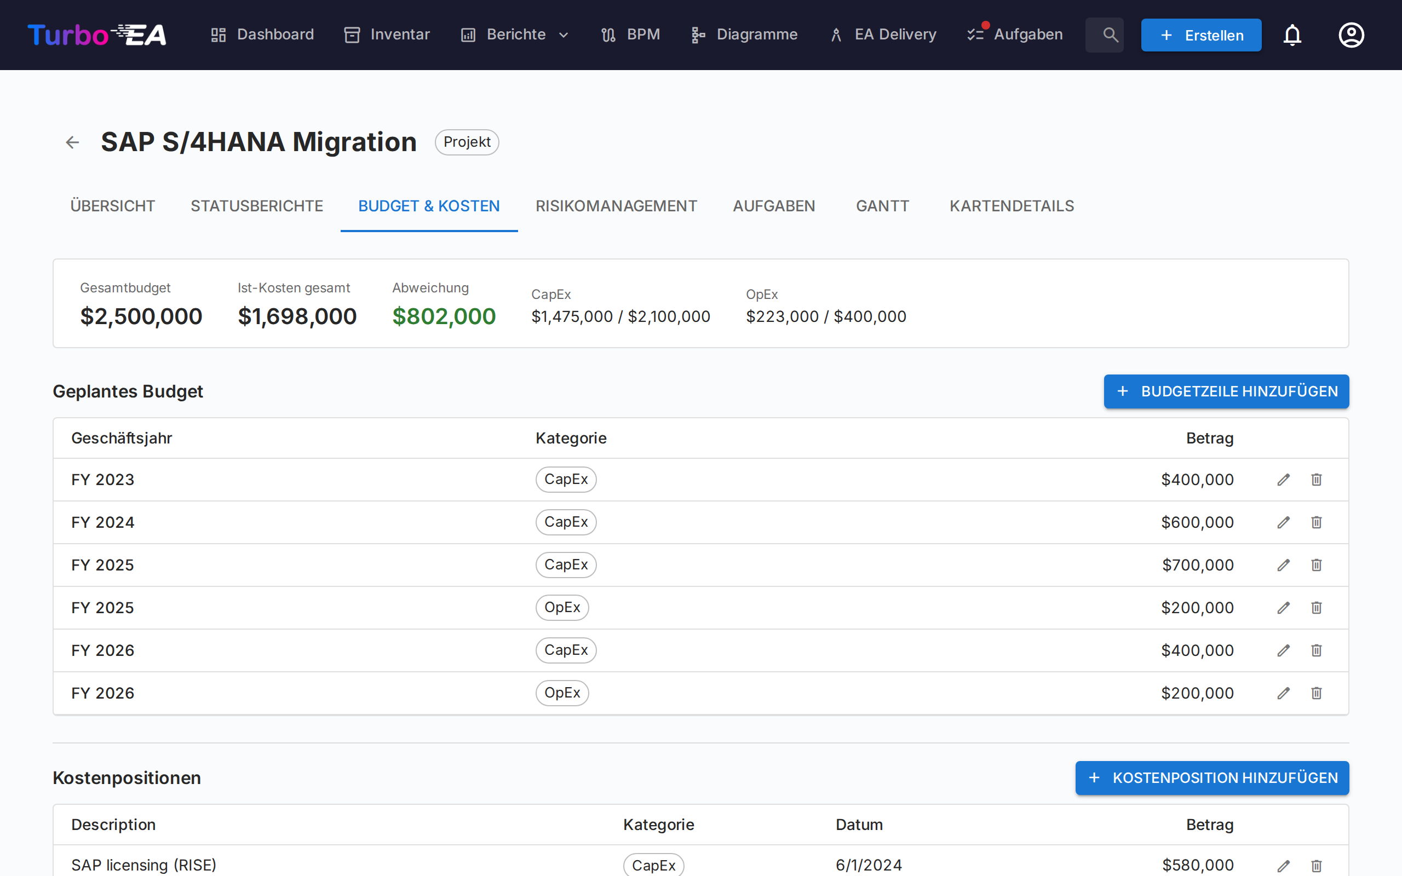Delete the FY 2025 CapEx $700,000 line
This screenshot has width=1402, height=876.
pos(1316,565)
